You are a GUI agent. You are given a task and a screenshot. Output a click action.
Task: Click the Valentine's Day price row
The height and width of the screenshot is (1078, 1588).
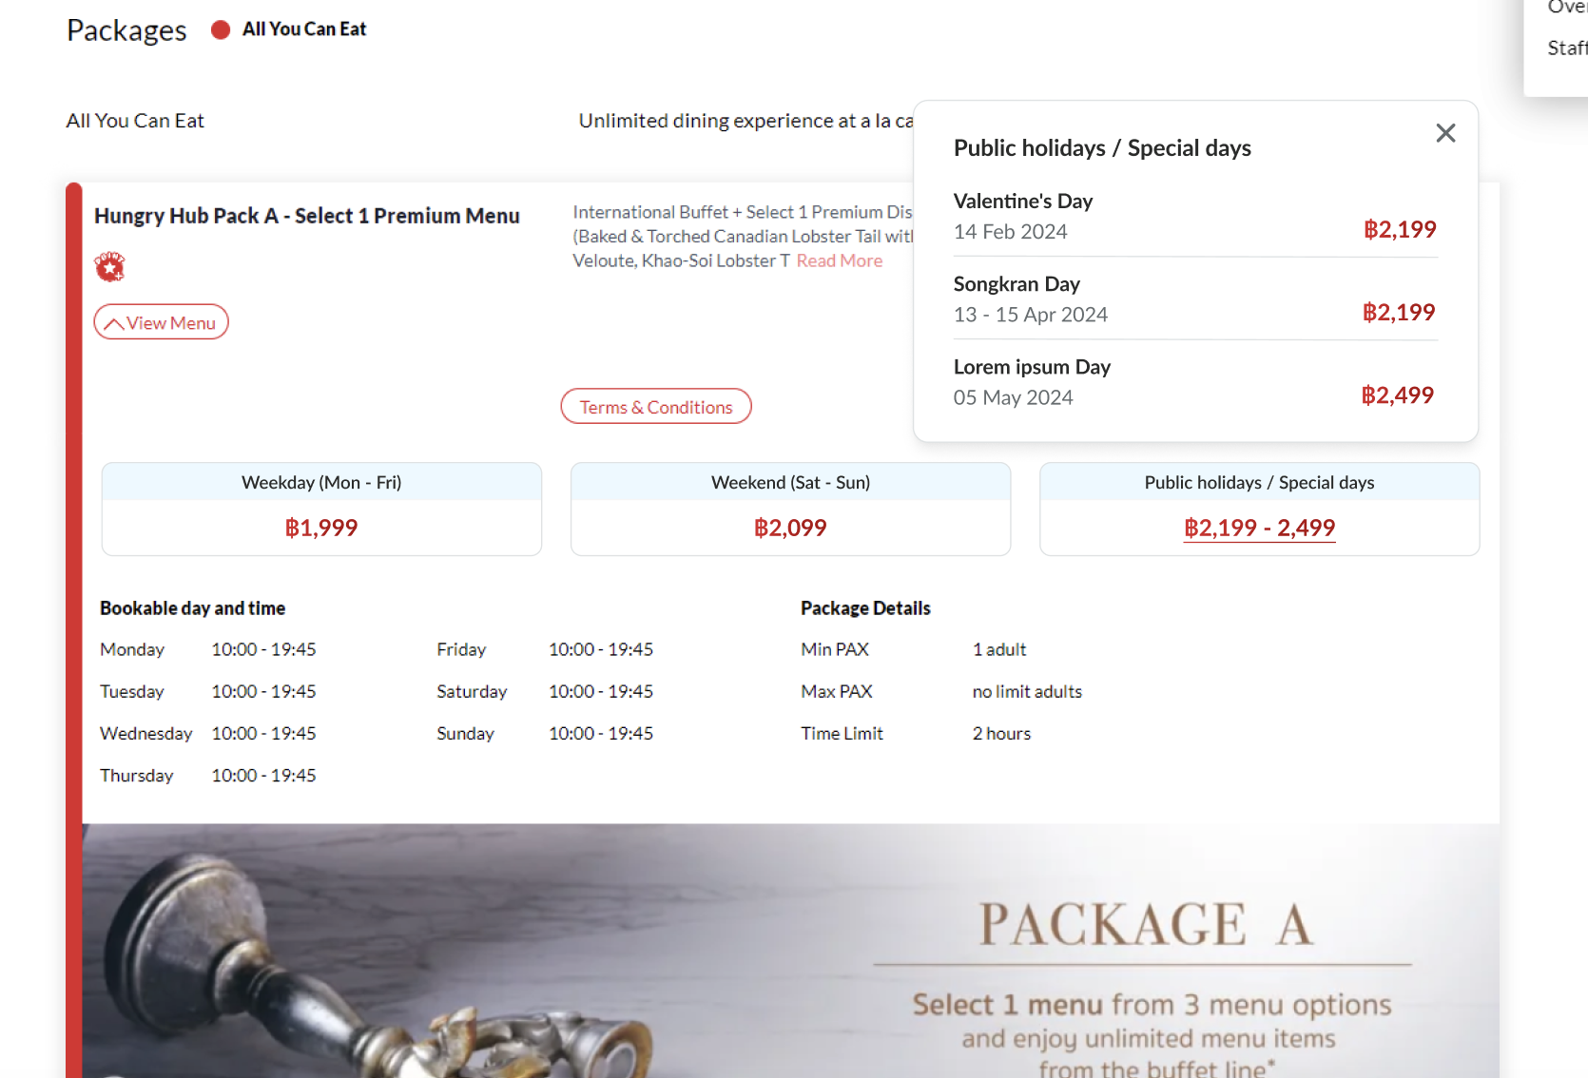coord(1194,217)
